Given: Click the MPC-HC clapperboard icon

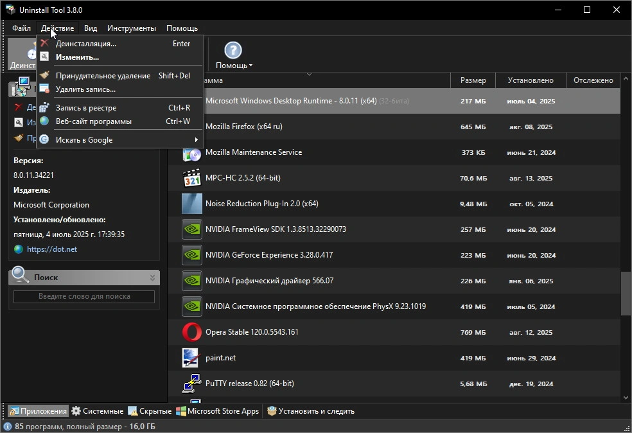Looking at the screenshot, I should coord(192,178).
